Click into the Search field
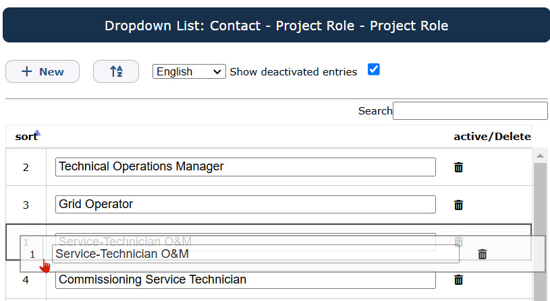The image size is (550, 301). coord(470,110)
